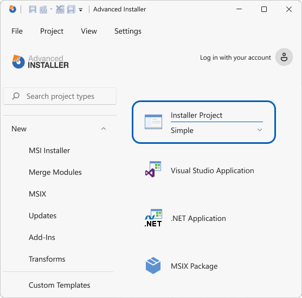302x298 pixels.
Task: Select Updates category
Action: tap(43, 215)
